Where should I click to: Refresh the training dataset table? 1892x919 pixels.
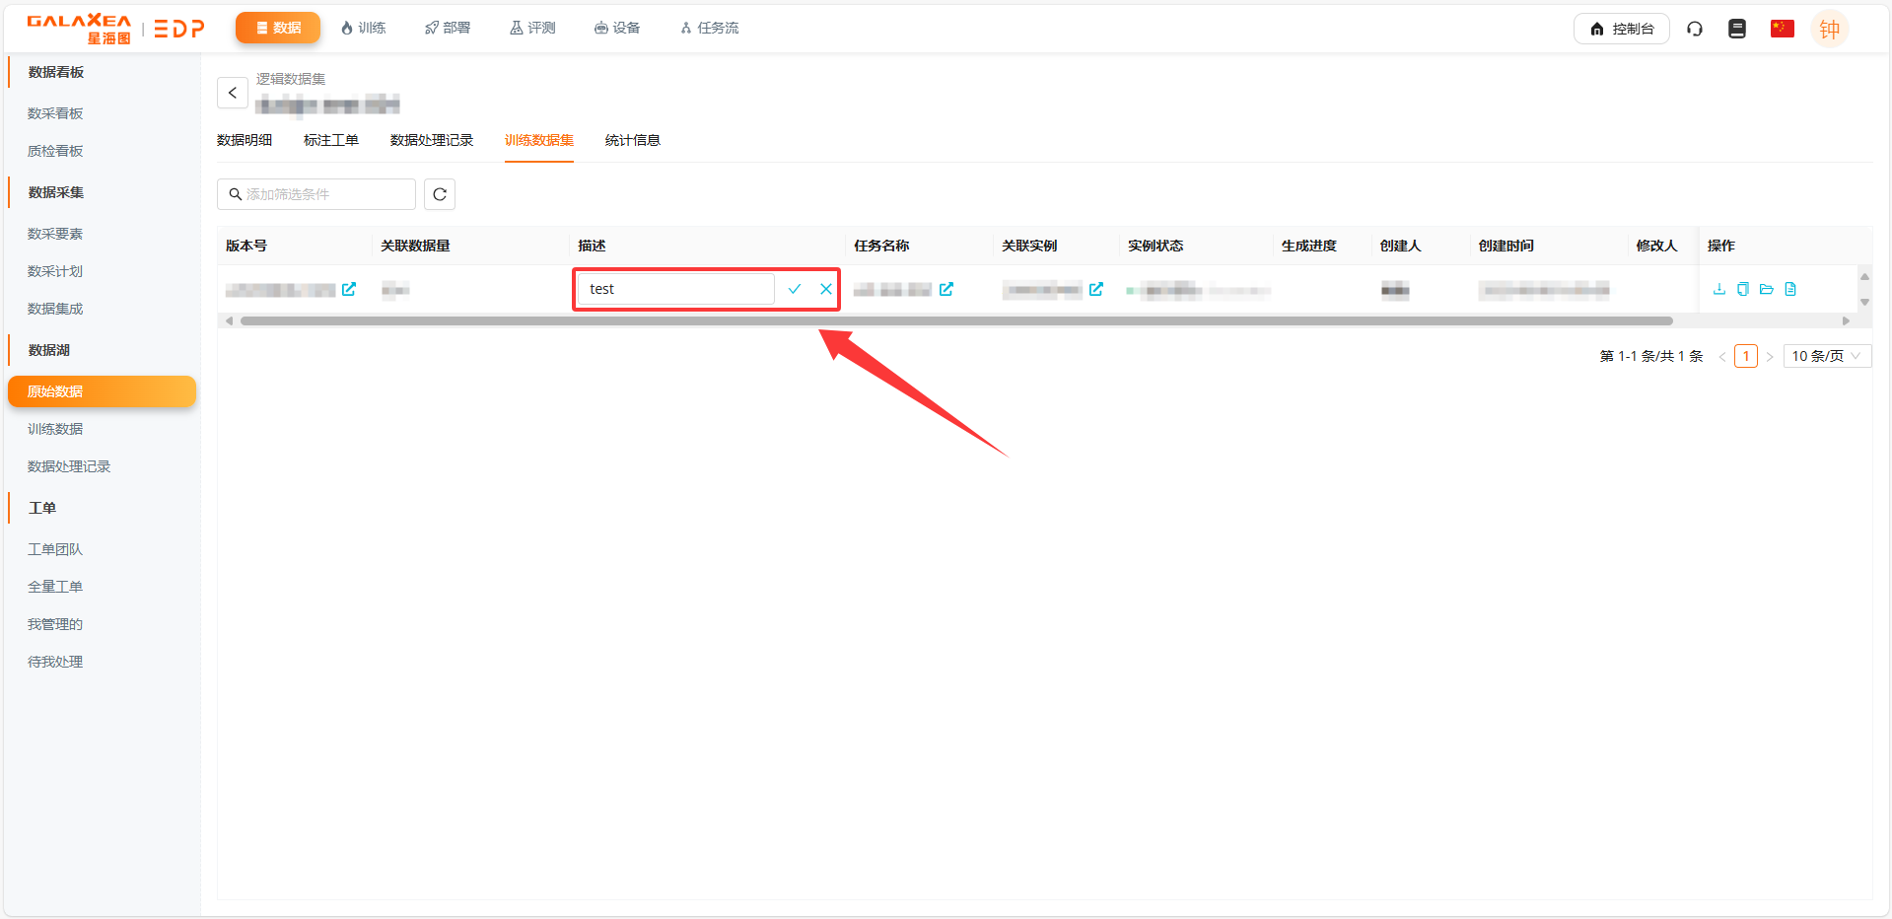(x=440, y=194)
